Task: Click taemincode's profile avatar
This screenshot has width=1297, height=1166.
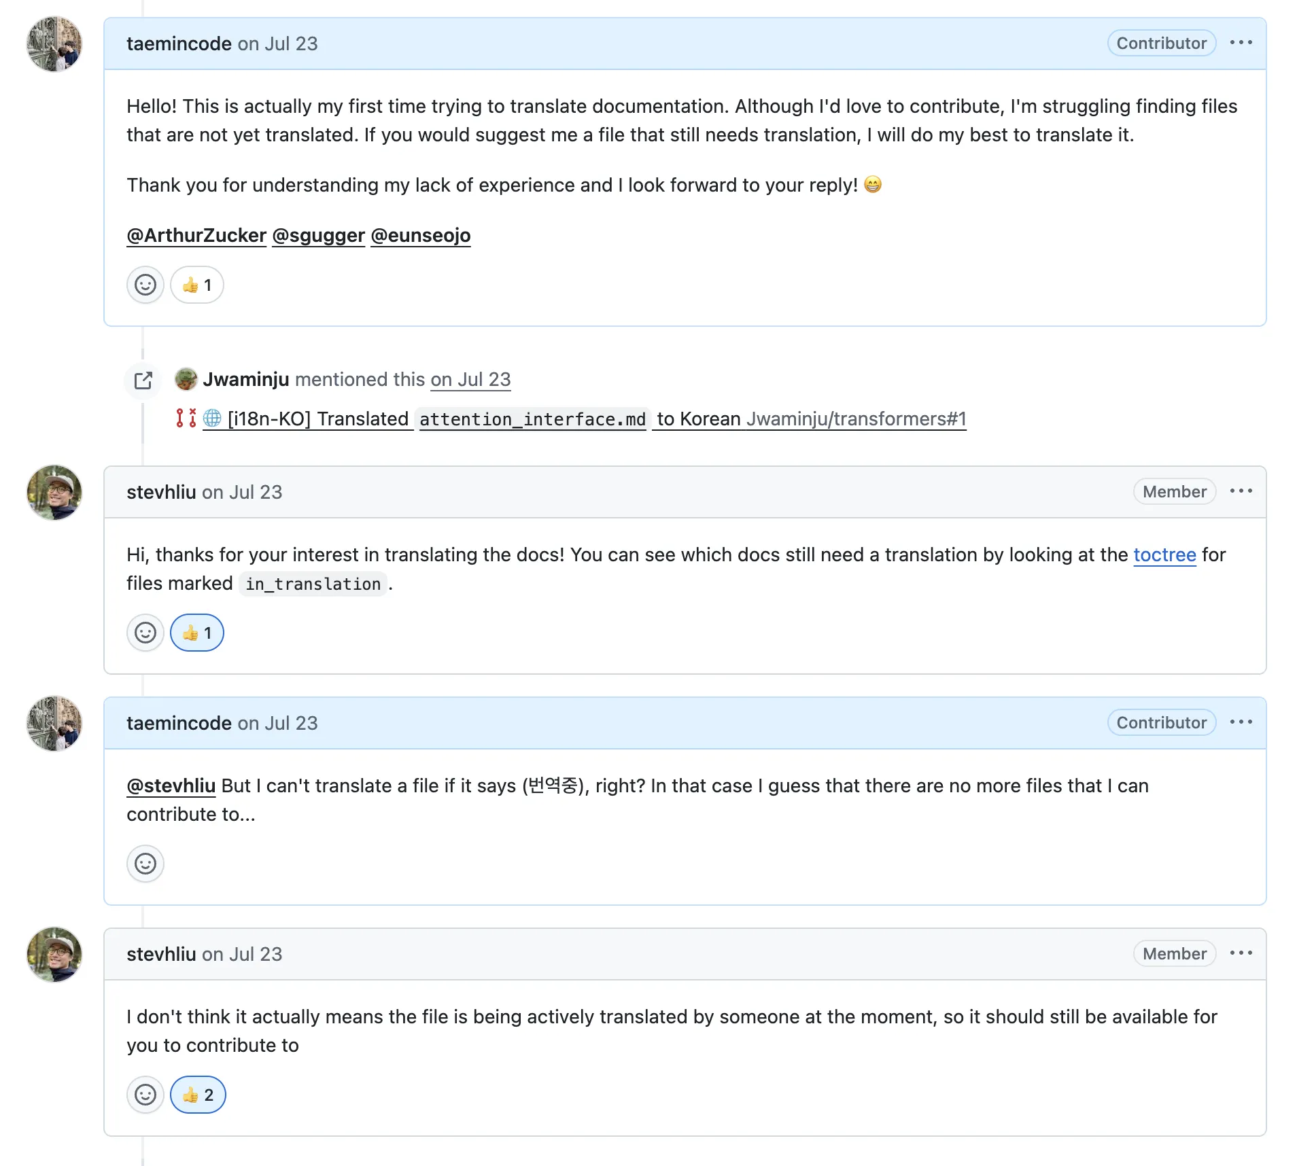Action: click(54, 44)
